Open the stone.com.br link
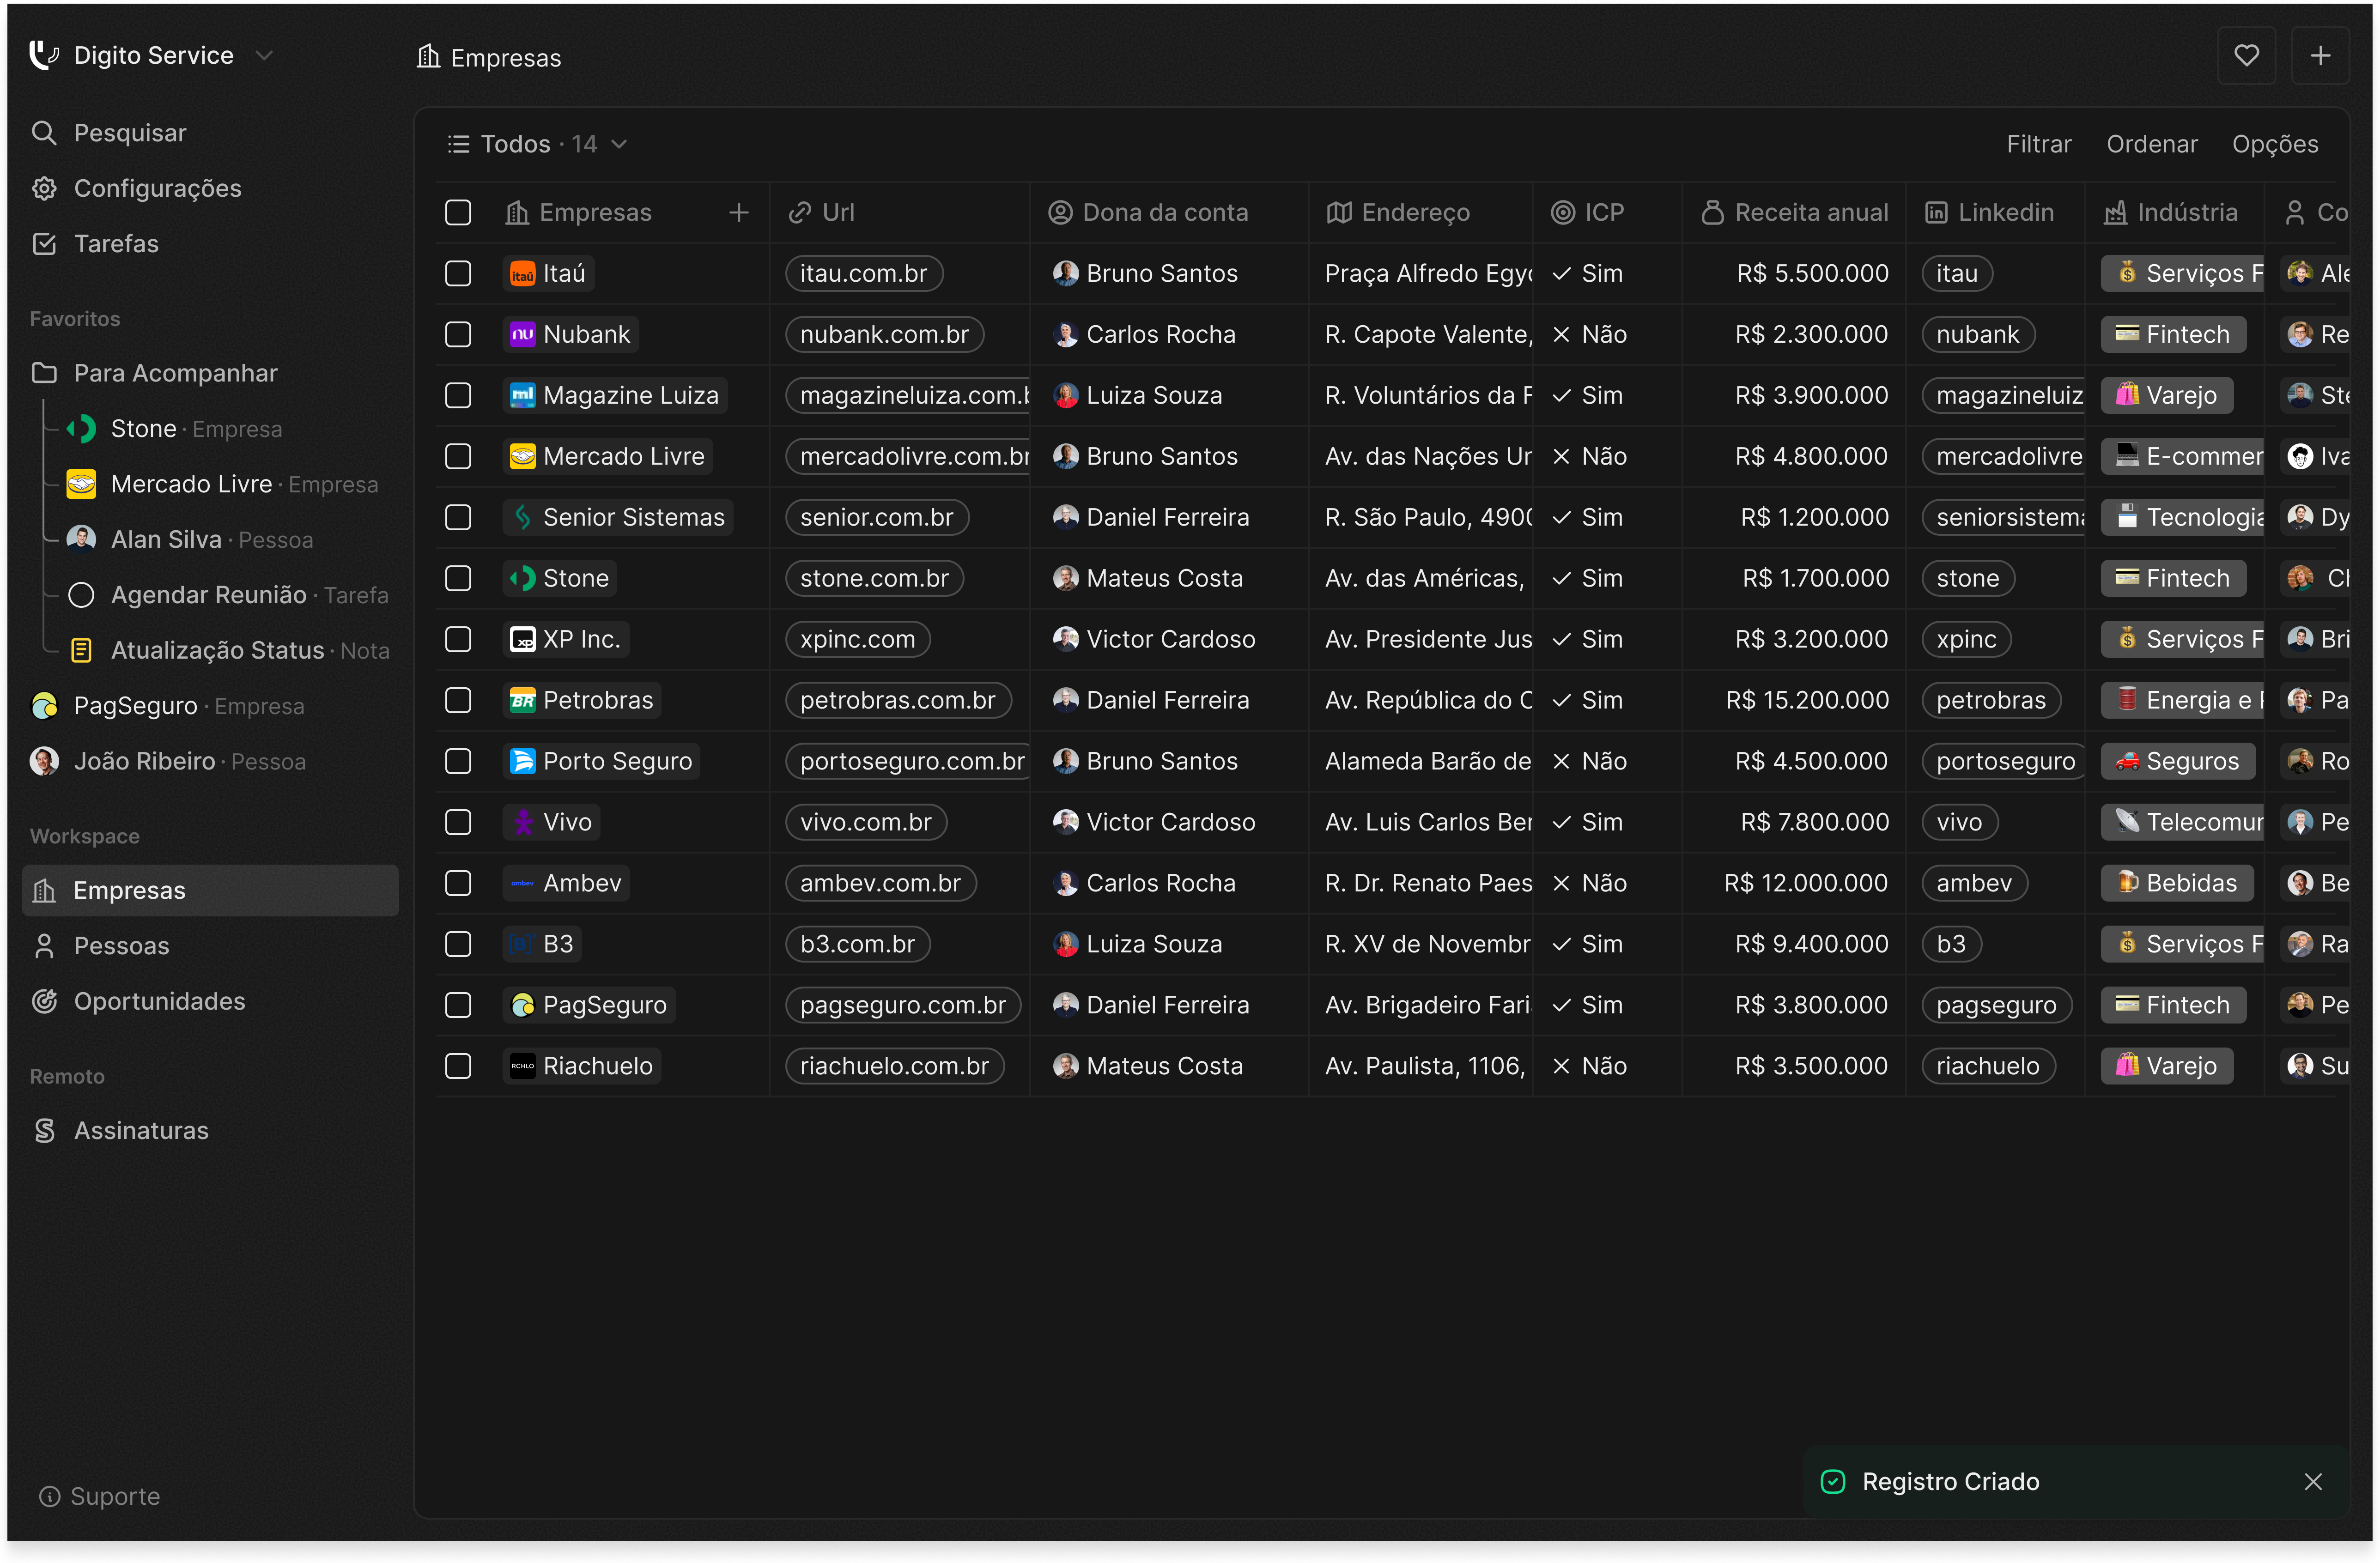Screen dimensions: 2380x1563 (x=874, y=578)
